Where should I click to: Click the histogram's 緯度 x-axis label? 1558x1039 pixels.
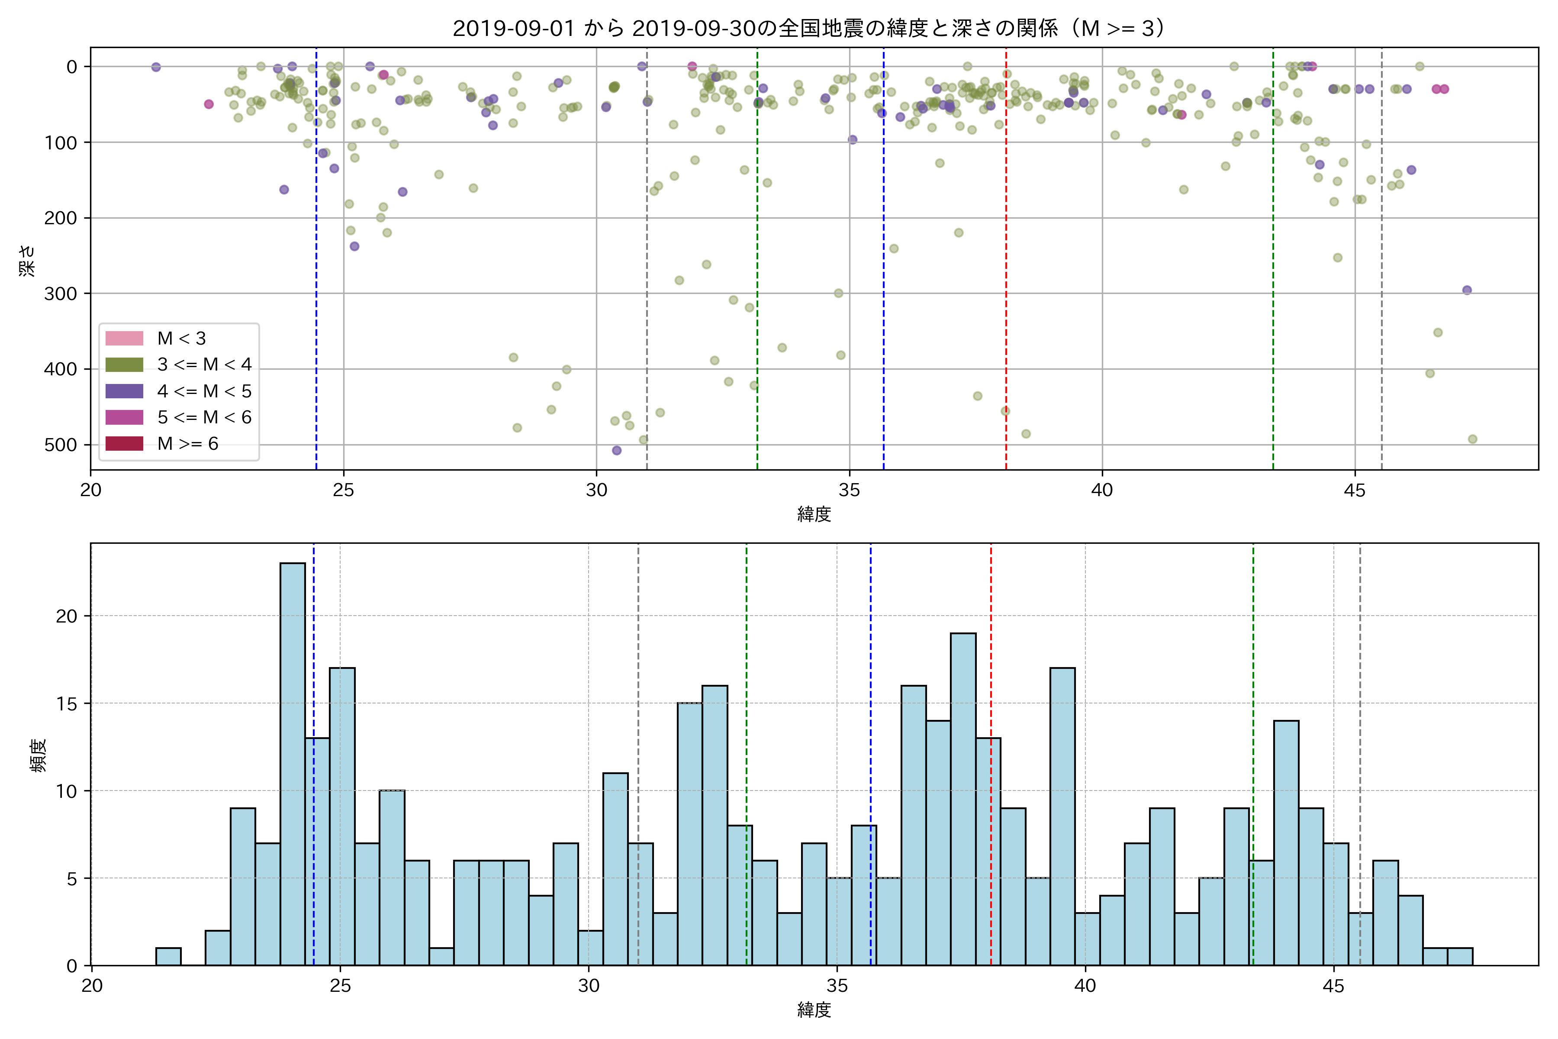pyautogui.click(x=814, y=1010)
